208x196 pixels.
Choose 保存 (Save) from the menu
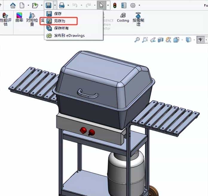pos(74,14)
